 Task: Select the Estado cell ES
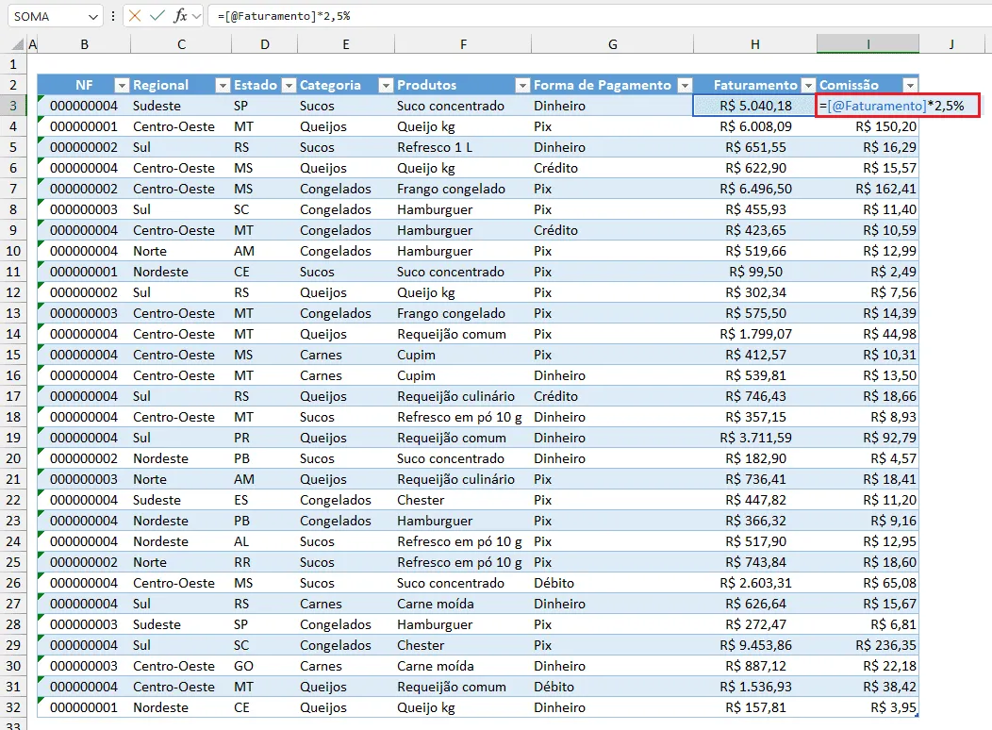[264, 500]
